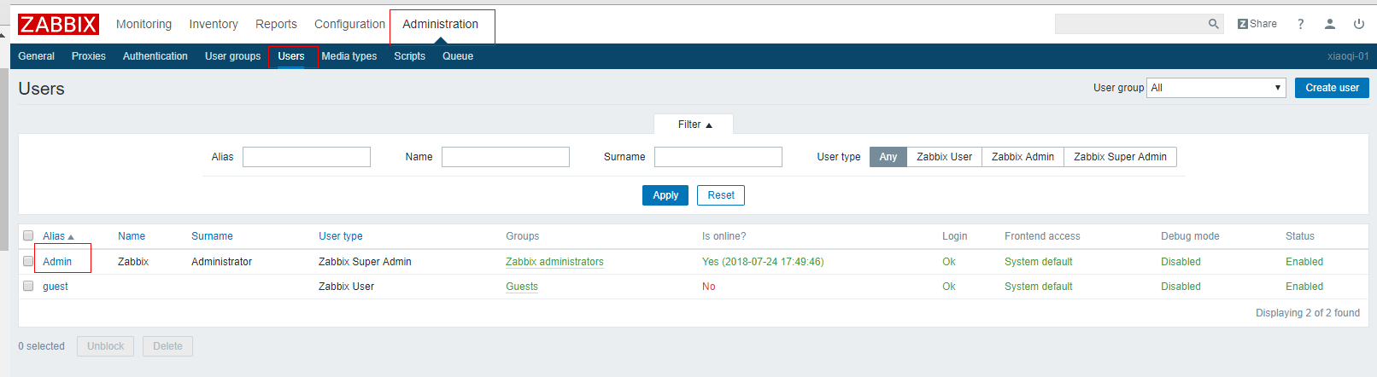1377x377 pixels.
Task: Open the Guests group link
Action: [x=522, y=287]
